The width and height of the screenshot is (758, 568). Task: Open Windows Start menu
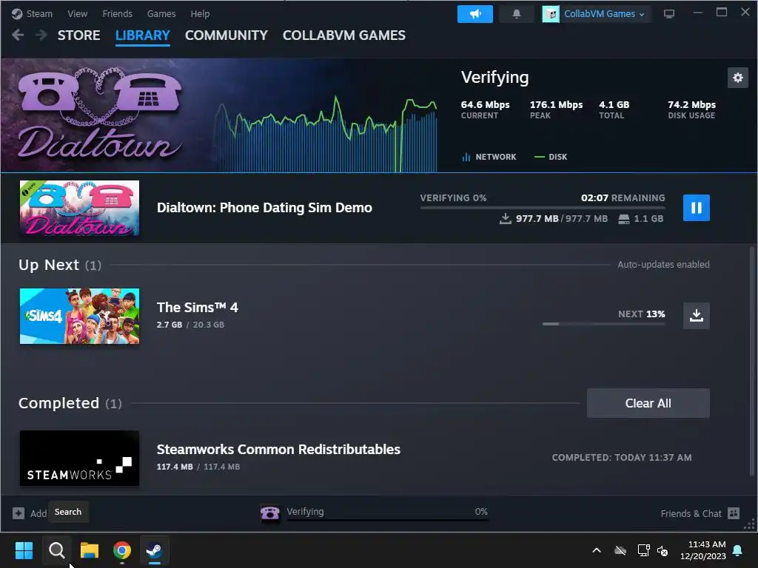pyautogui.click(x=24, y=550)
